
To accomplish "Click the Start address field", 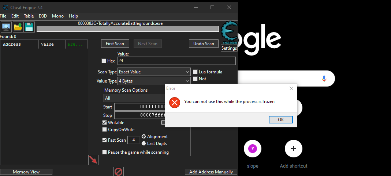I will point(140,107).
